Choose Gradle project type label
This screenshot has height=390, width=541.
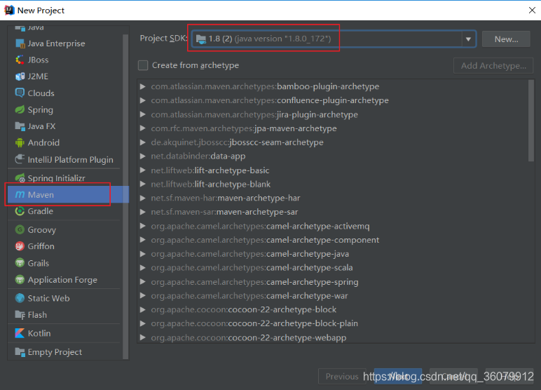click(41, 211)
